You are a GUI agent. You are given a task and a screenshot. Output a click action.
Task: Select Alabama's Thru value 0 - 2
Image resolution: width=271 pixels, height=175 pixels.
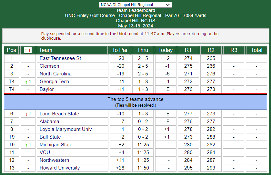[x=143, y=122]
